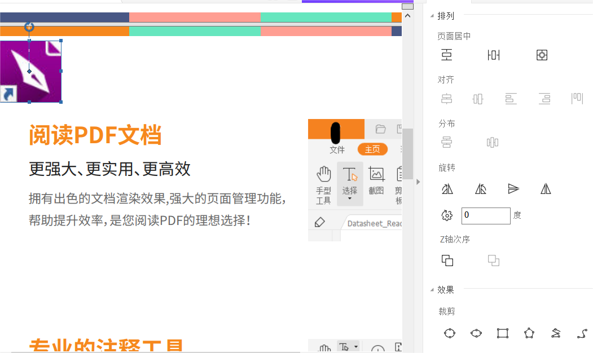Apply the rectangle crop shape
The height and width of the screenshot is (353, 593).
[x=502, y=333]
